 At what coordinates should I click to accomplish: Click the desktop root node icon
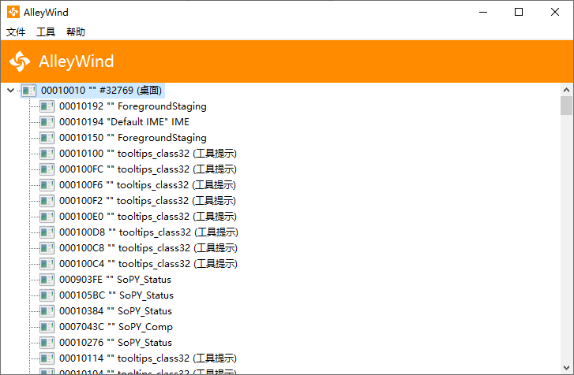(29, 91)
